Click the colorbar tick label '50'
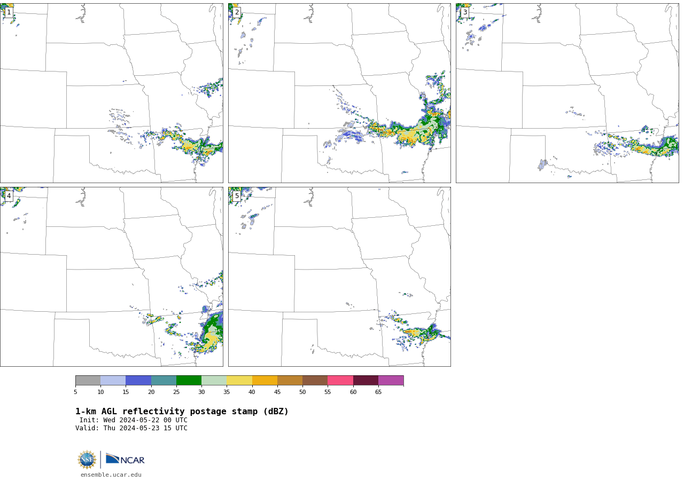The image size is (684, 481). (302, 392)
